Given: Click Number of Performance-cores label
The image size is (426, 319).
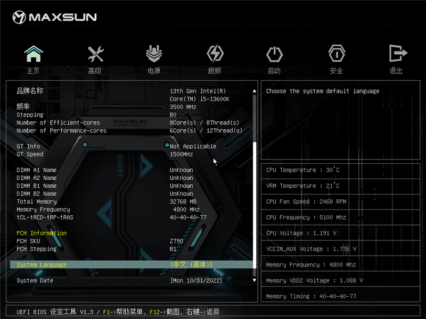Looking at the screenshot, I should [61, 130].
